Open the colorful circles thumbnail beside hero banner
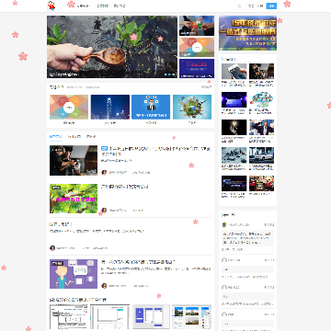Viewport: 331px width, 331px height. pyautogui.click(x=197, y=47)
